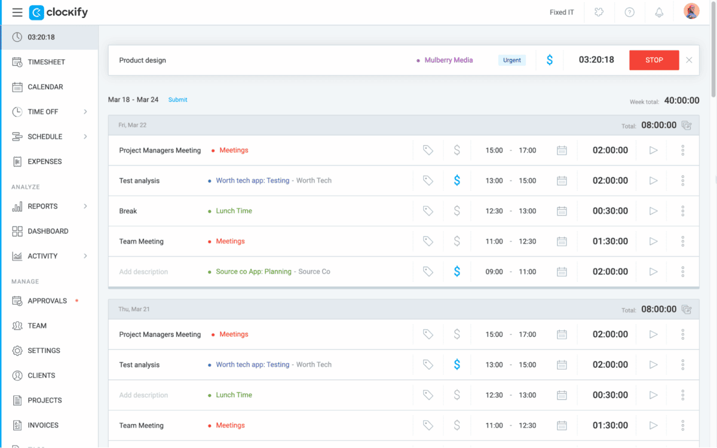Open the notifications bell
The height and width of the screenshot is (448, 717).
(x=659, y=13)
